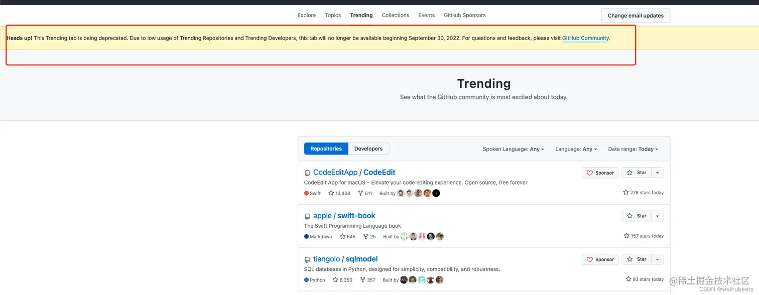Click the repo icon beside CodeEditApp / CodeEdit
The height and width of the screenshot is (295, 759).
coord(307,173)
